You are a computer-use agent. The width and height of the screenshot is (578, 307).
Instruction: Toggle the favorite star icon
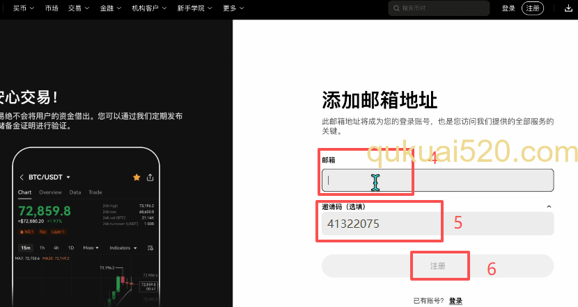pos(136,178)
